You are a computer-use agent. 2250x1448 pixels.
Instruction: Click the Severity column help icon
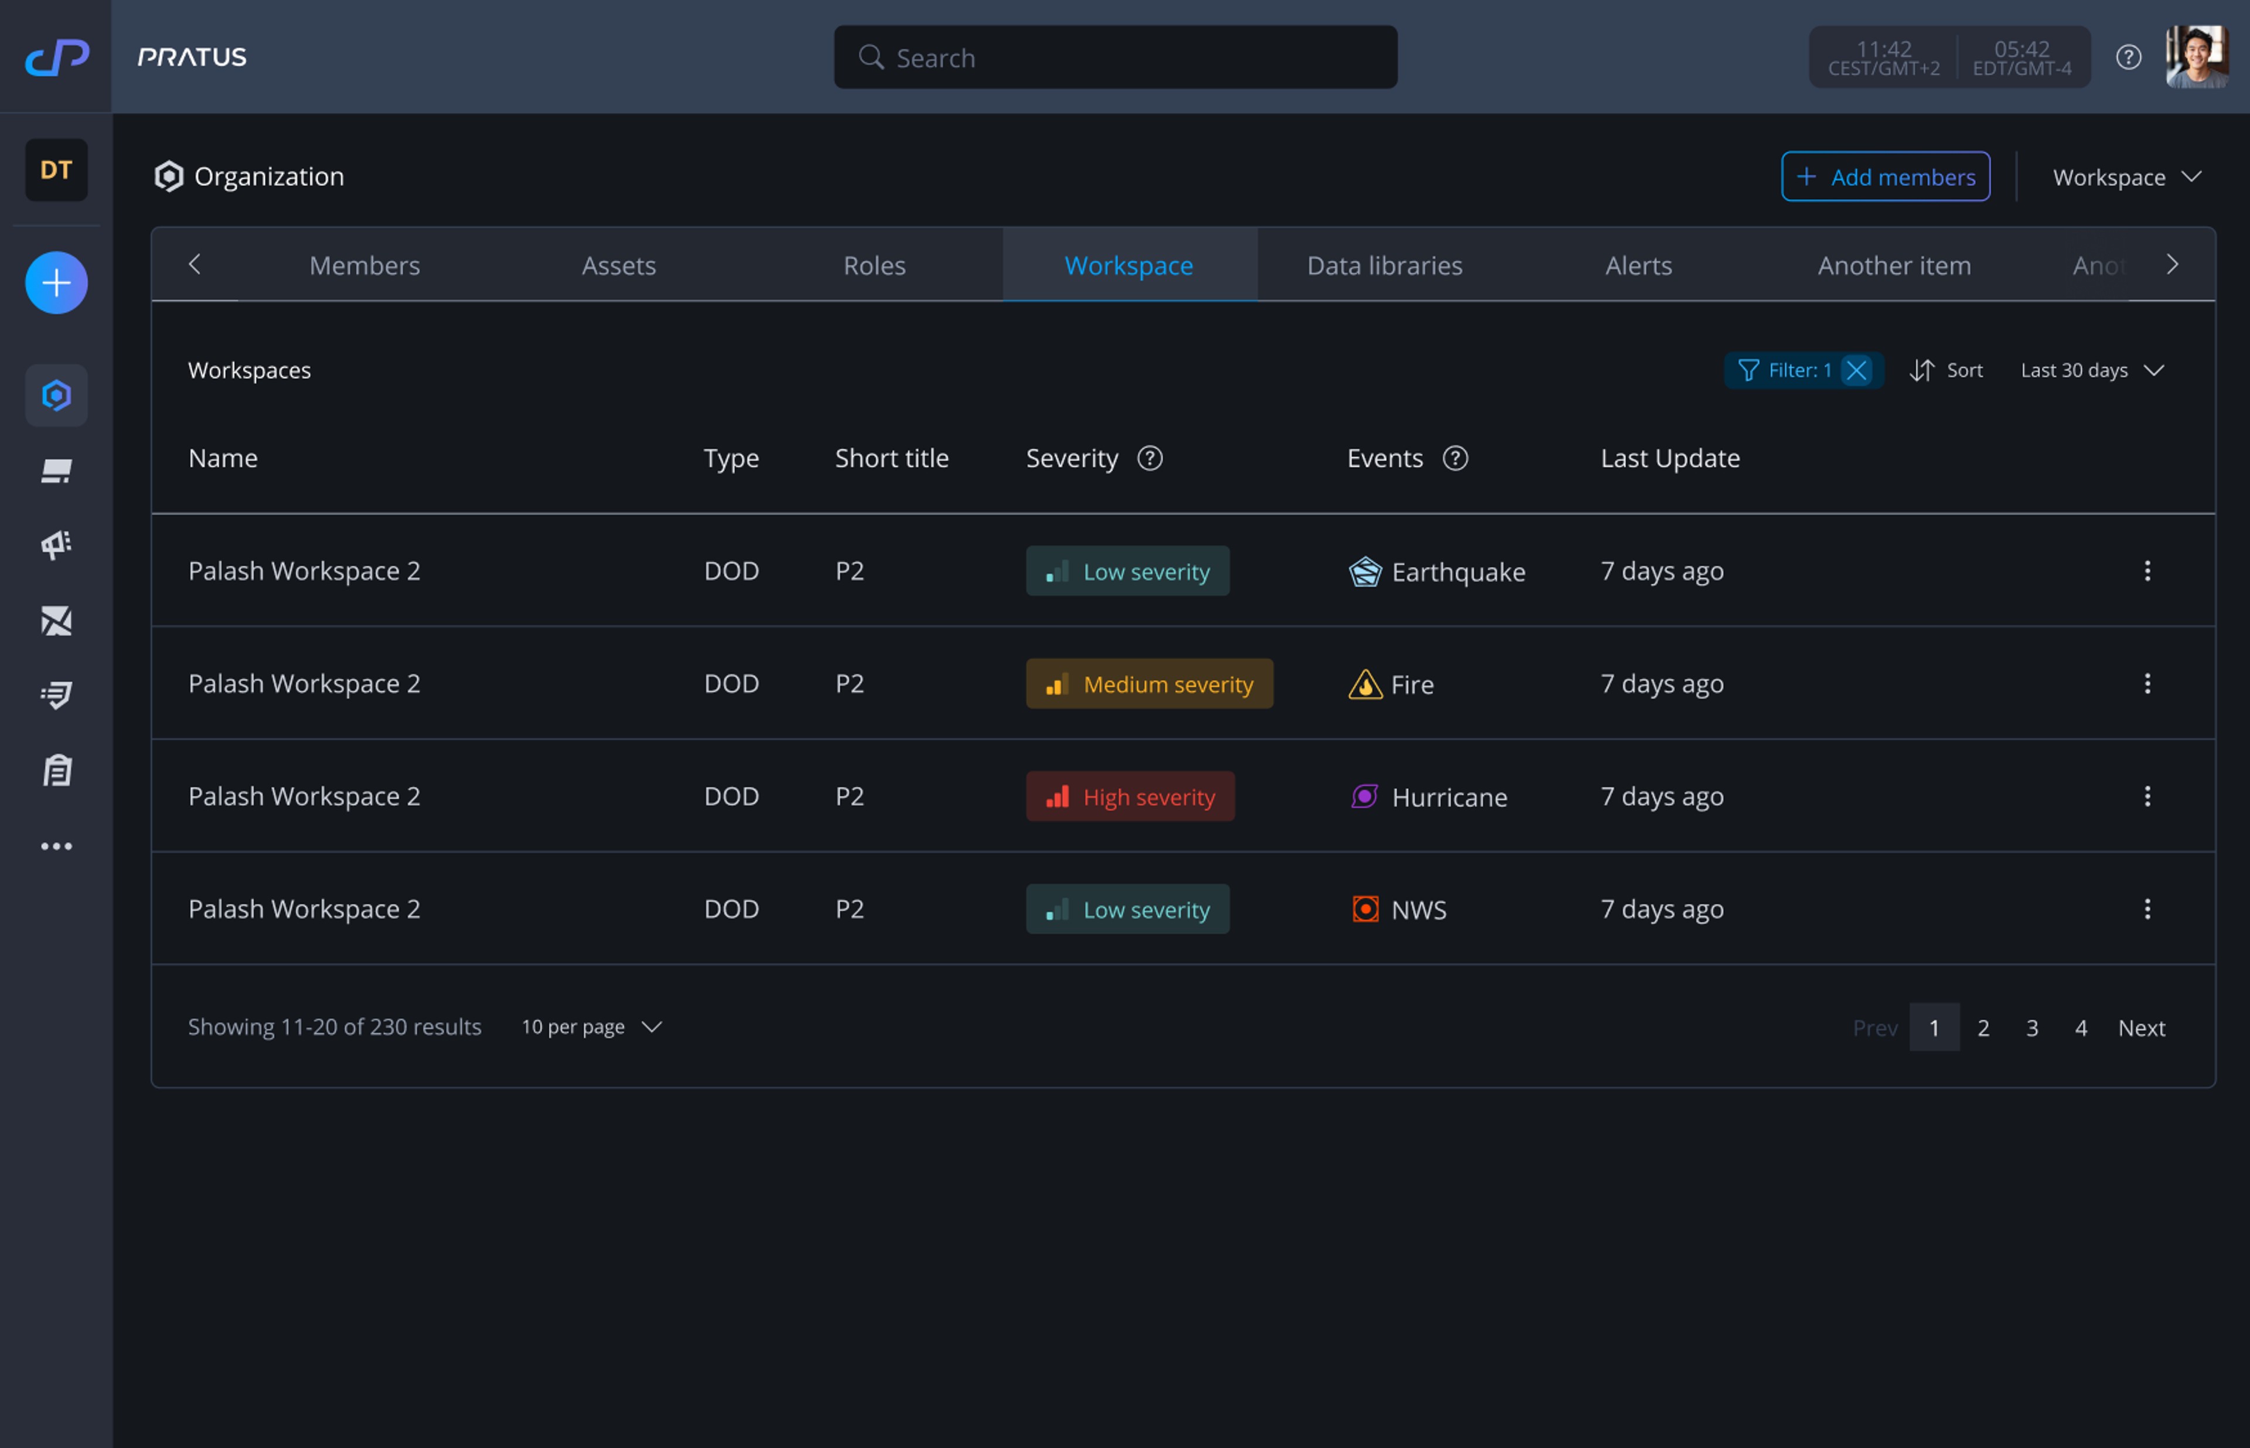tap(1150, 458)
